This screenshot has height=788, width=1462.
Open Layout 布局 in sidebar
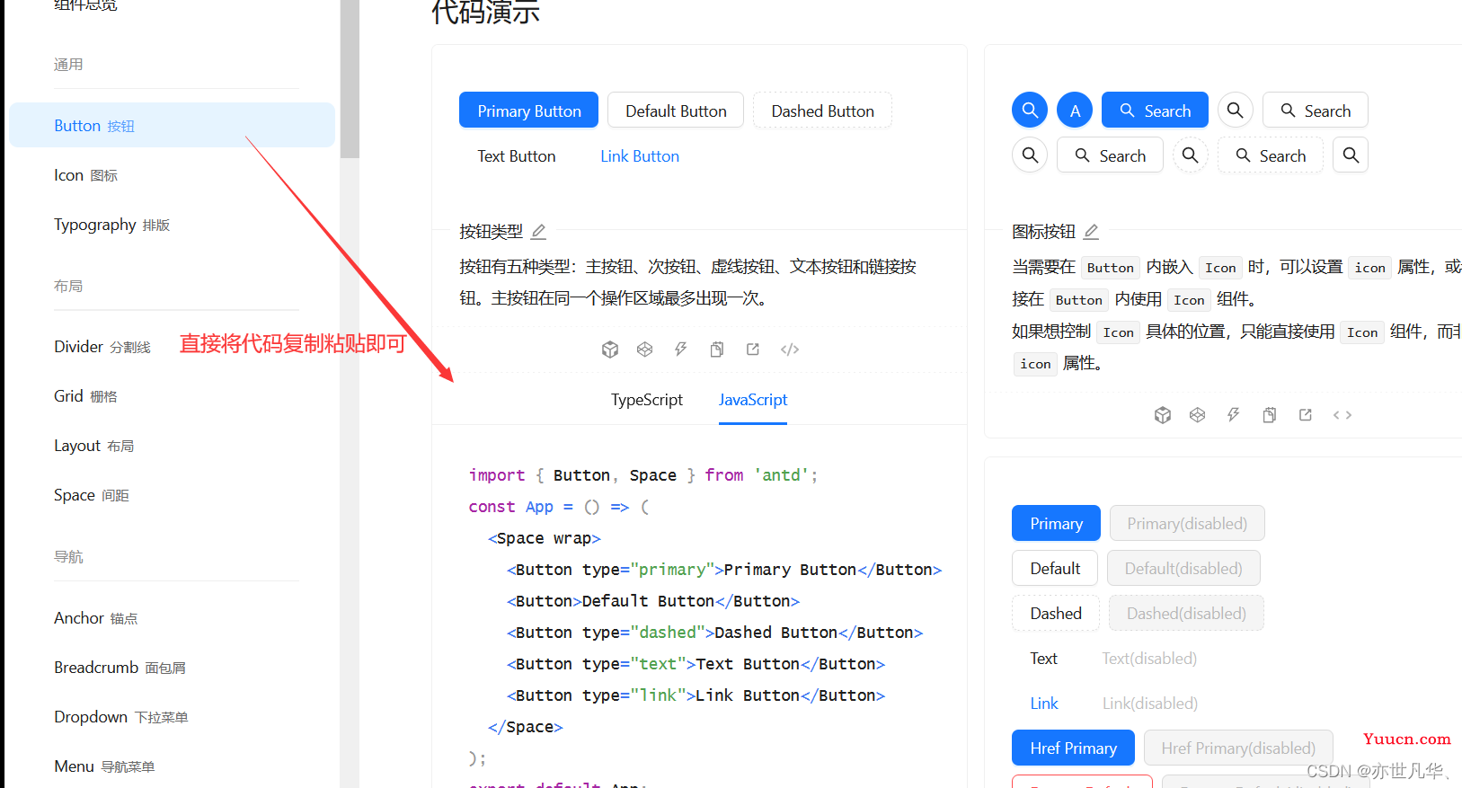click(172, 445)
